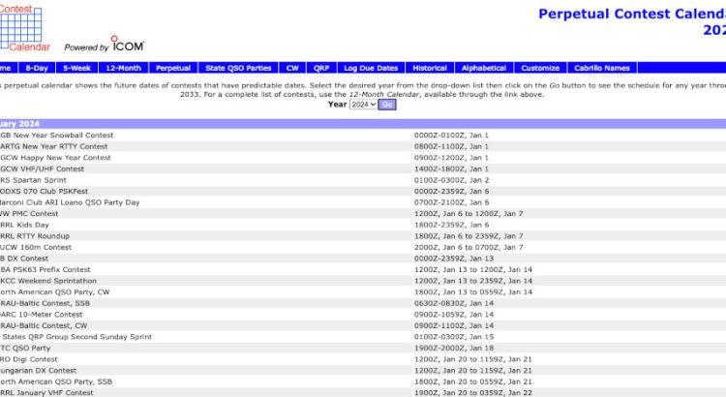Image resolution: width=726 pixels, height=397 pixels.
Task: Open the 12-Month calendar tab
Action: [x=123, y=68]
